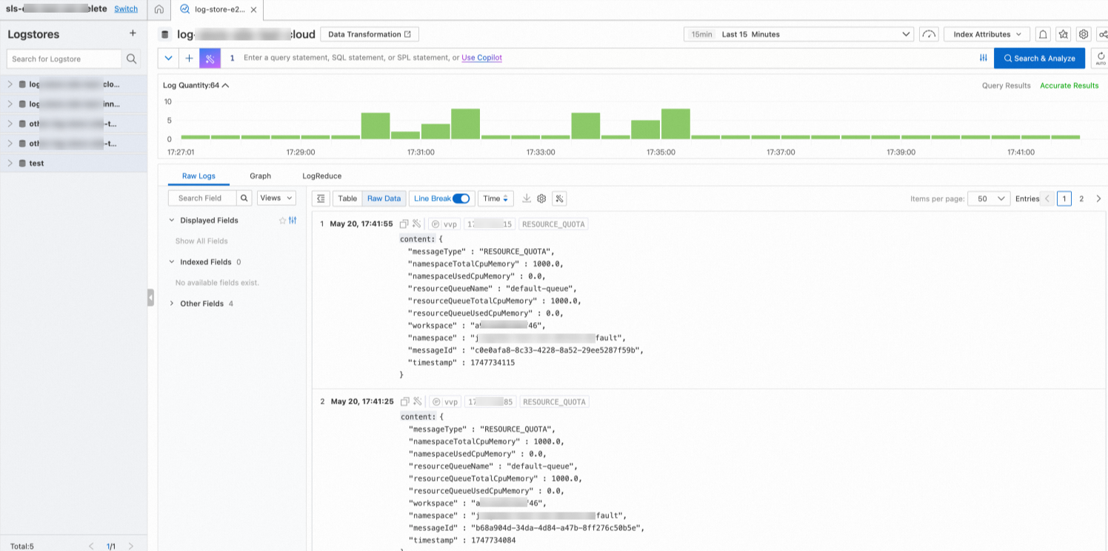
Task: Click the Search Field input box
Action: point(202,198)
